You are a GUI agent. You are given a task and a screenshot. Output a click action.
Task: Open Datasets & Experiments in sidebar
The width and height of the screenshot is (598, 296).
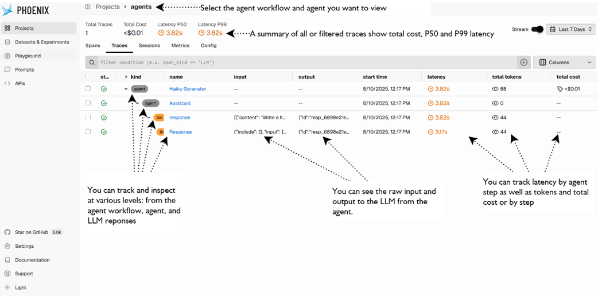pyautogui.click(x=41, y=42)
